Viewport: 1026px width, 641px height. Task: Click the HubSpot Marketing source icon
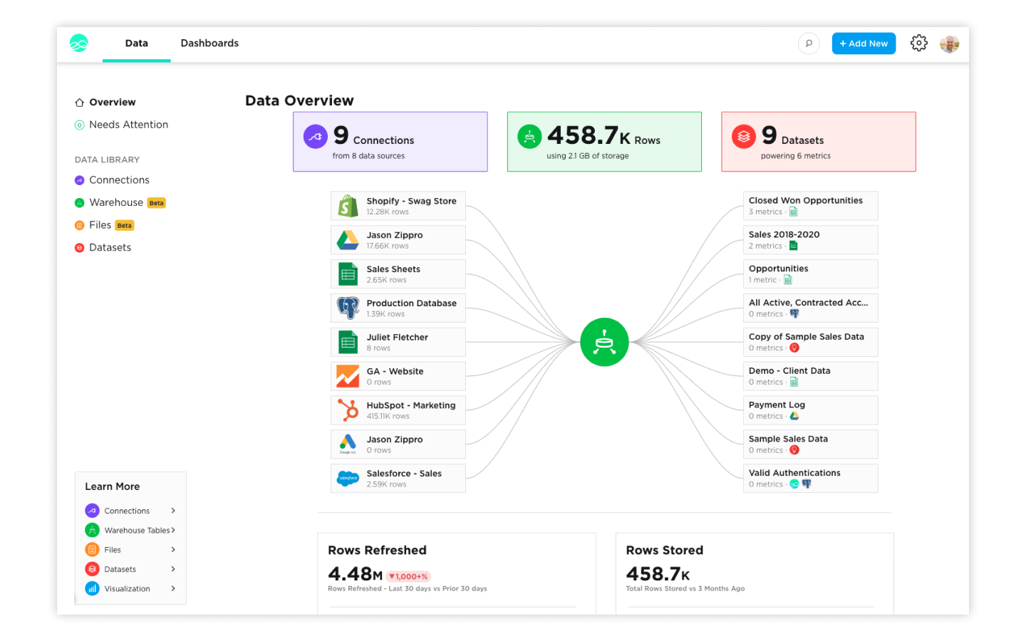pyautogui.click(x=348, y=410)
